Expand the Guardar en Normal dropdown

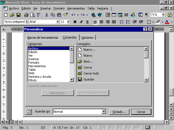pyautogui.click(x=104, y=112)
